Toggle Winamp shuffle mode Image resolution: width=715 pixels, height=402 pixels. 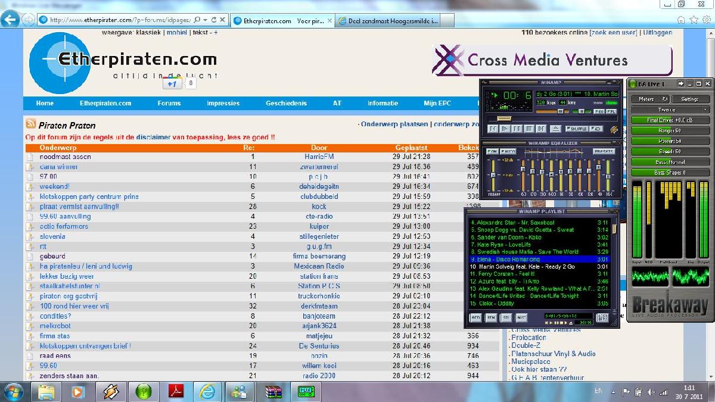[x=577, y=129]
